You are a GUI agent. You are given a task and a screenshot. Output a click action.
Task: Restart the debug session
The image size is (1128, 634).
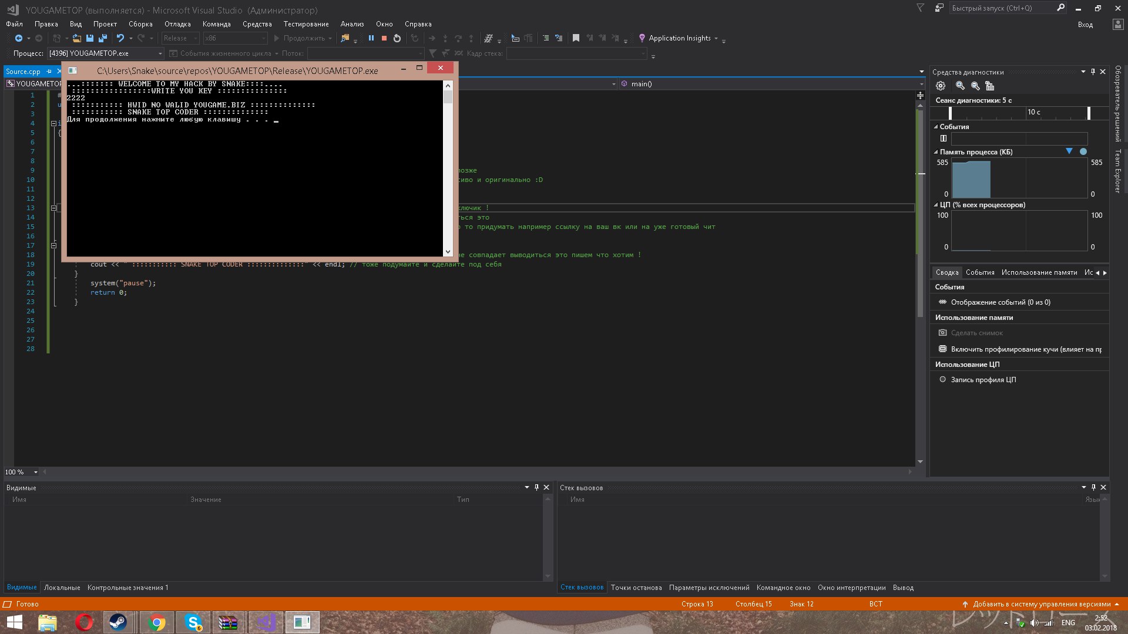397,38
